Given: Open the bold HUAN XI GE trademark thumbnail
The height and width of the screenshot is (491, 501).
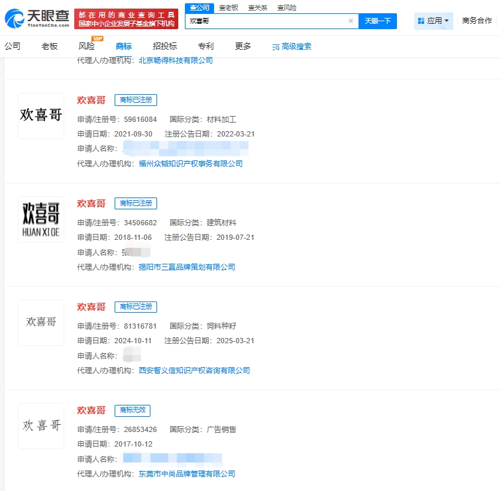Looking at the screenshot, I should [41, 219].
